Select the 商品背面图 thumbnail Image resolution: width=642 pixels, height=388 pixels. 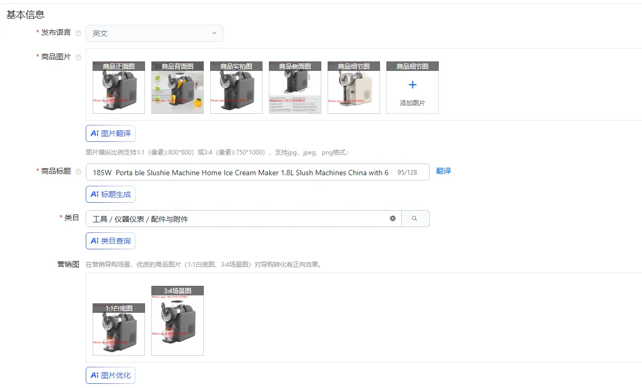177,87
